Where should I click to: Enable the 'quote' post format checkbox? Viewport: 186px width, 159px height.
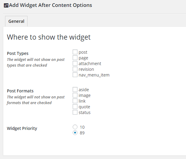pos(75,106)
